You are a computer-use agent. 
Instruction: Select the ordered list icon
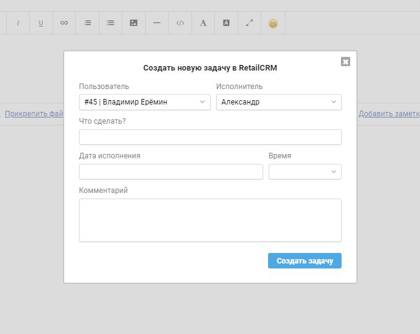point(87,23)
